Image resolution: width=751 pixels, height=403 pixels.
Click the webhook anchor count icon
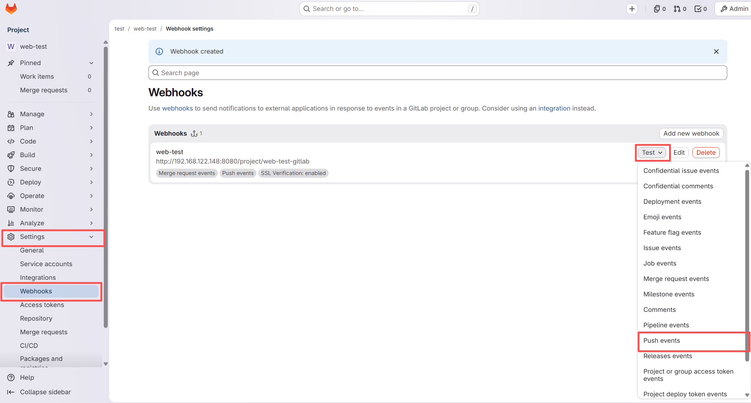pyautogui.click(x=194, y=134)
